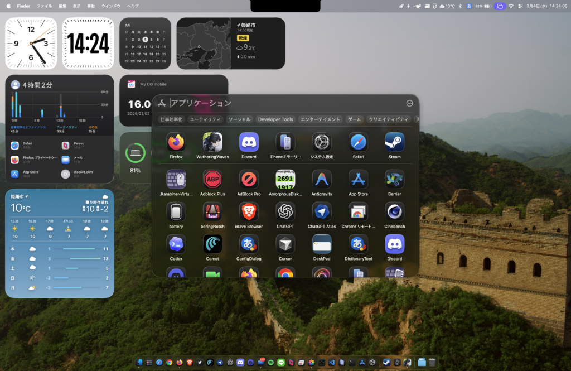
Task: Open Adblock Plus from the app grid
Action: click(212, 180)
